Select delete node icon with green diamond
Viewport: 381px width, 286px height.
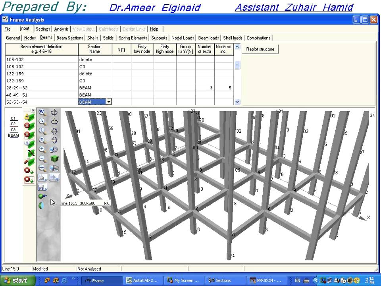click(x=29, y=171)
